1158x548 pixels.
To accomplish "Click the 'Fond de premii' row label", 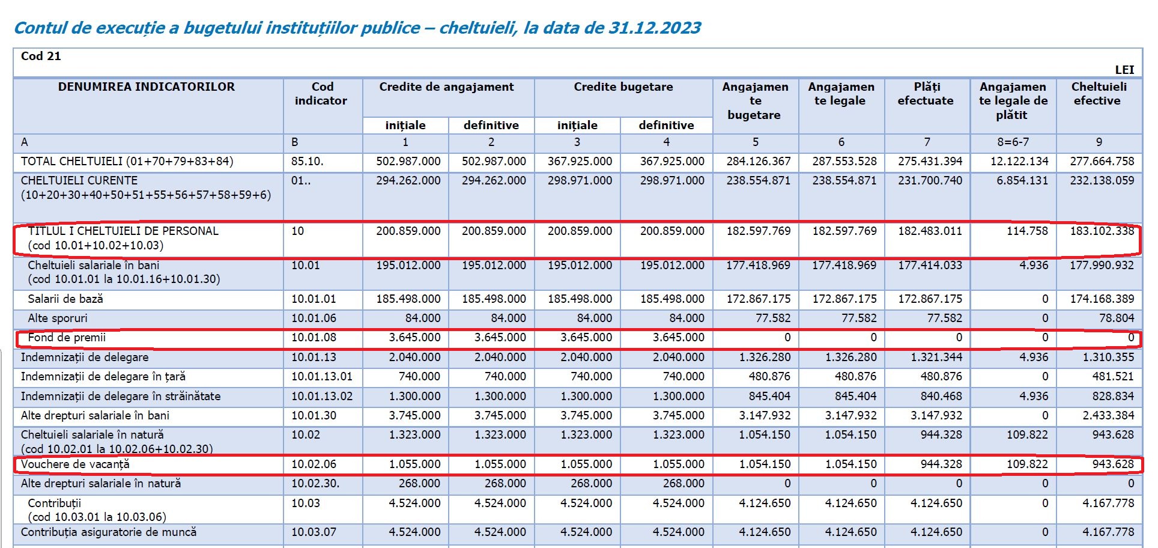I will [x=67, y=338].
